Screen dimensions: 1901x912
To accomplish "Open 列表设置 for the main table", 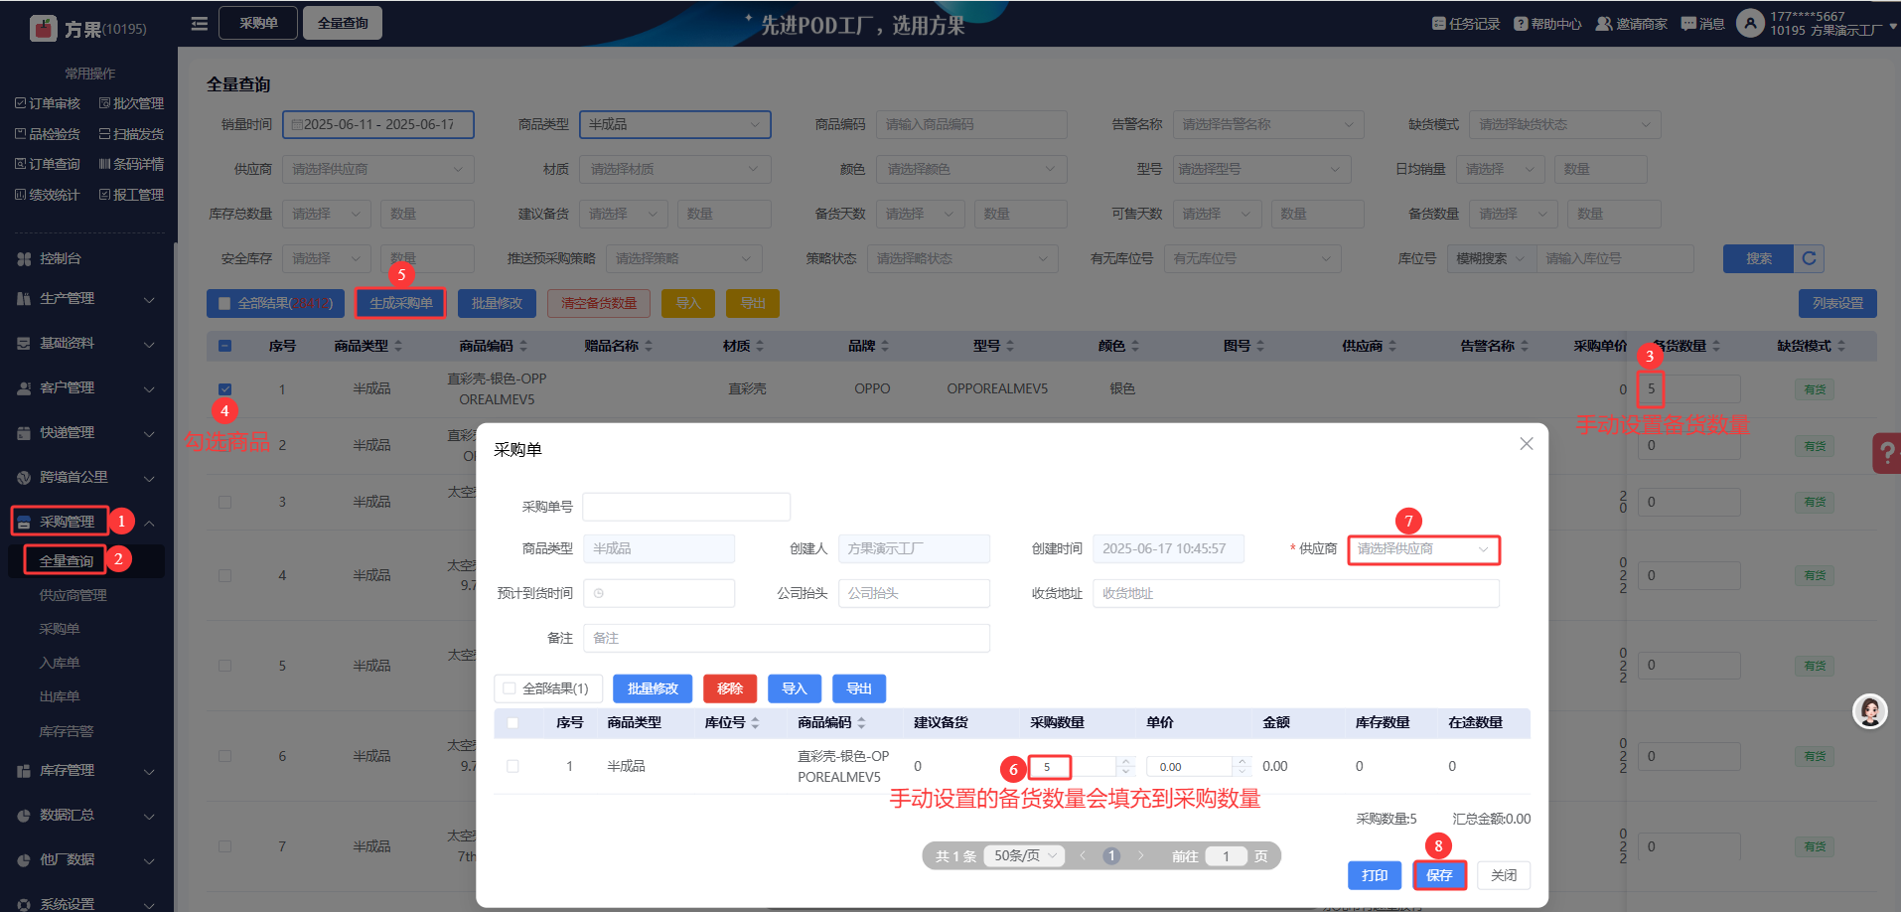I will 1837,303.
